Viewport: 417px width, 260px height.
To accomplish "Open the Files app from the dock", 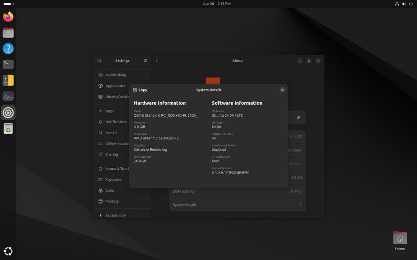I will point(8,32).
